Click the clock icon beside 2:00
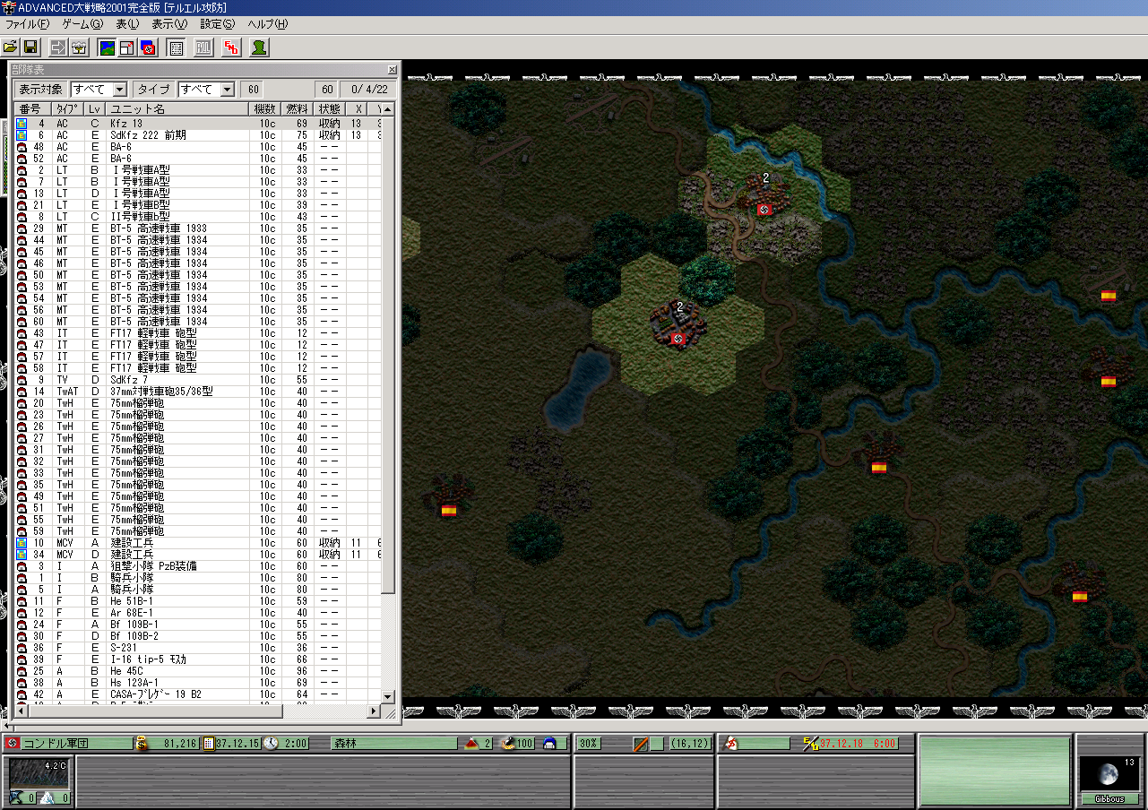1148x810 pixels. (x=270, y=744)
